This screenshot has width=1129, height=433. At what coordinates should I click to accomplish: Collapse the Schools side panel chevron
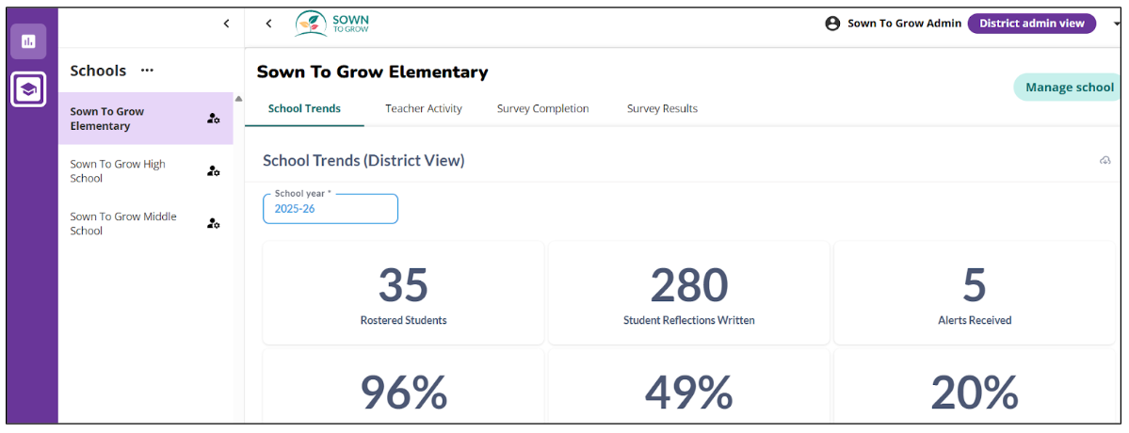coord(226,24)
